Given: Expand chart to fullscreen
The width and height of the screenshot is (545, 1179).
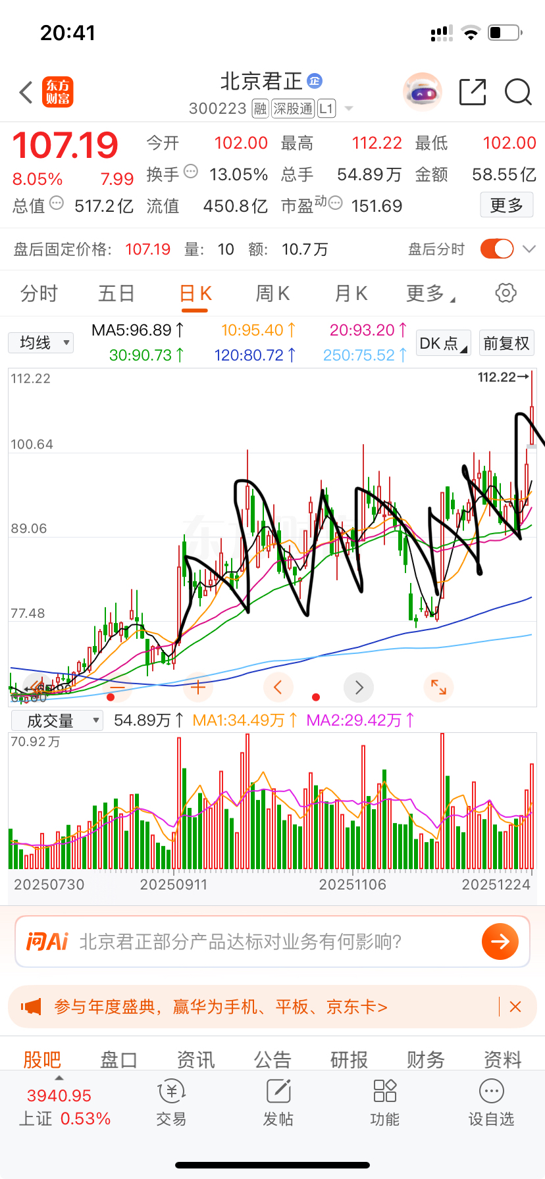Looking at the screenshot, I should coord(439,688).
